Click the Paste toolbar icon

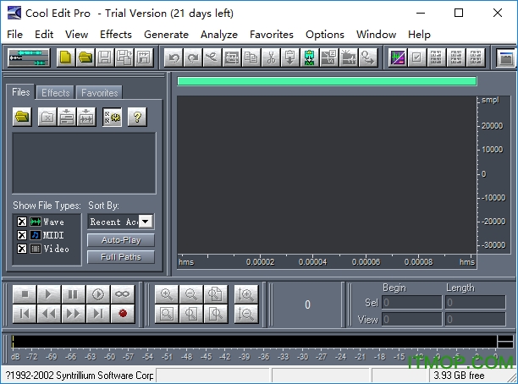(290, 58)
